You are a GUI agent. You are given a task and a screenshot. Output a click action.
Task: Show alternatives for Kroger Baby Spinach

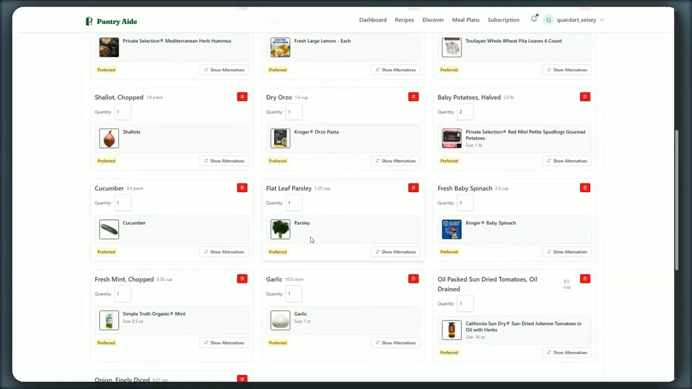(567, 252)
